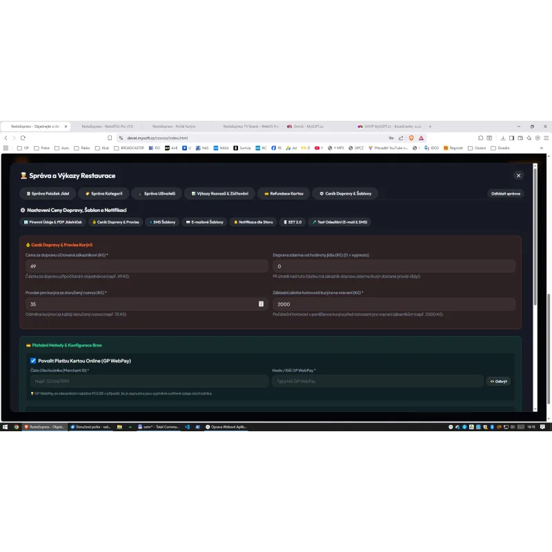Open browser downloads icon
The image size is (552, 552).
[x=503, y=138]
